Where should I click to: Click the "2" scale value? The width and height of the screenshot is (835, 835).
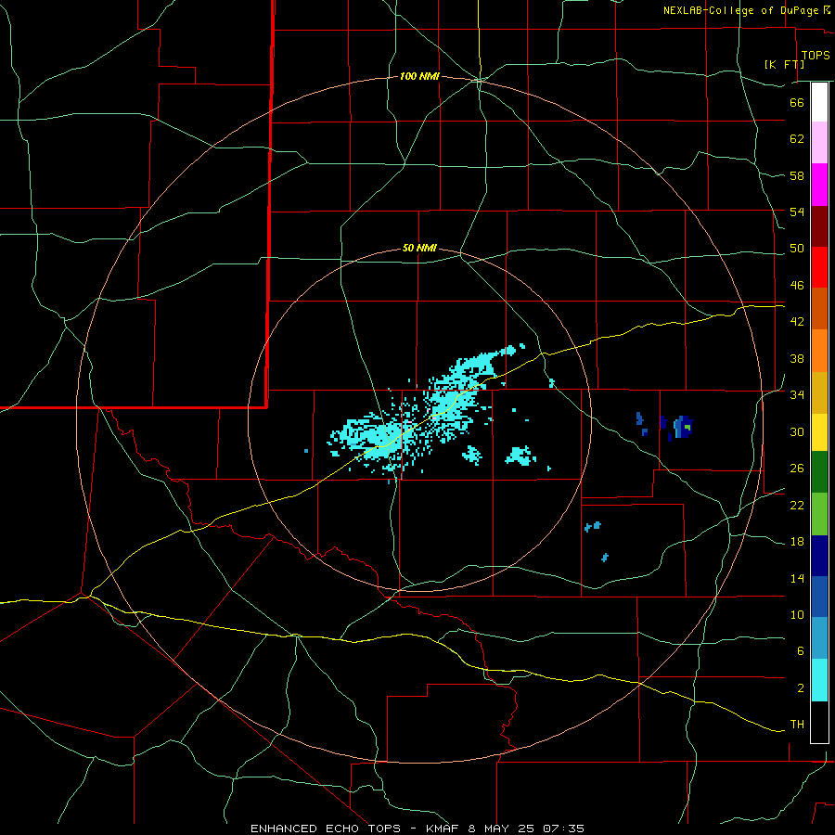coord(801,688)
